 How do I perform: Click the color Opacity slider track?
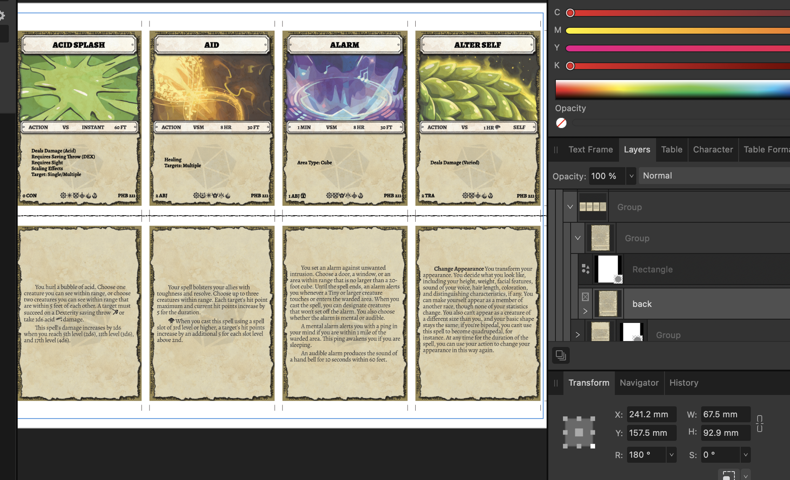click(681, 123)
